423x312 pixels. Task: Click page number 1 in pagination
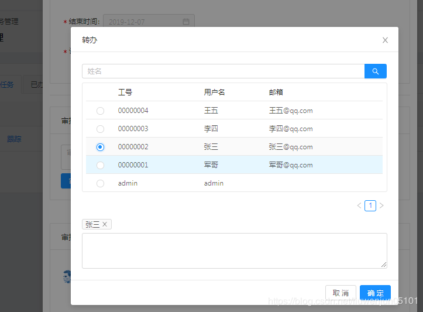(370, 205)
